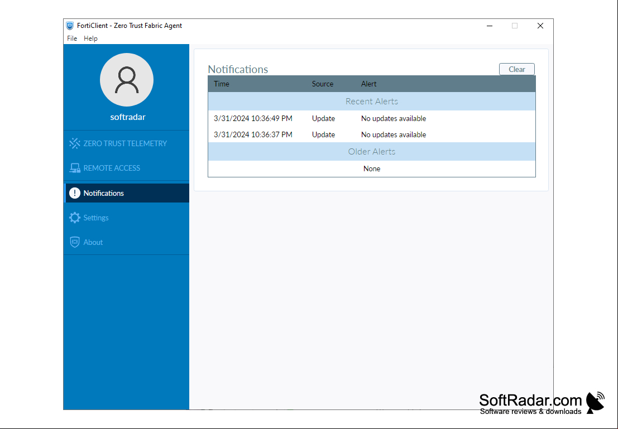The image size is (618, 429).
Task: Close the FortiClient window
Action: [x=540, y=26]
